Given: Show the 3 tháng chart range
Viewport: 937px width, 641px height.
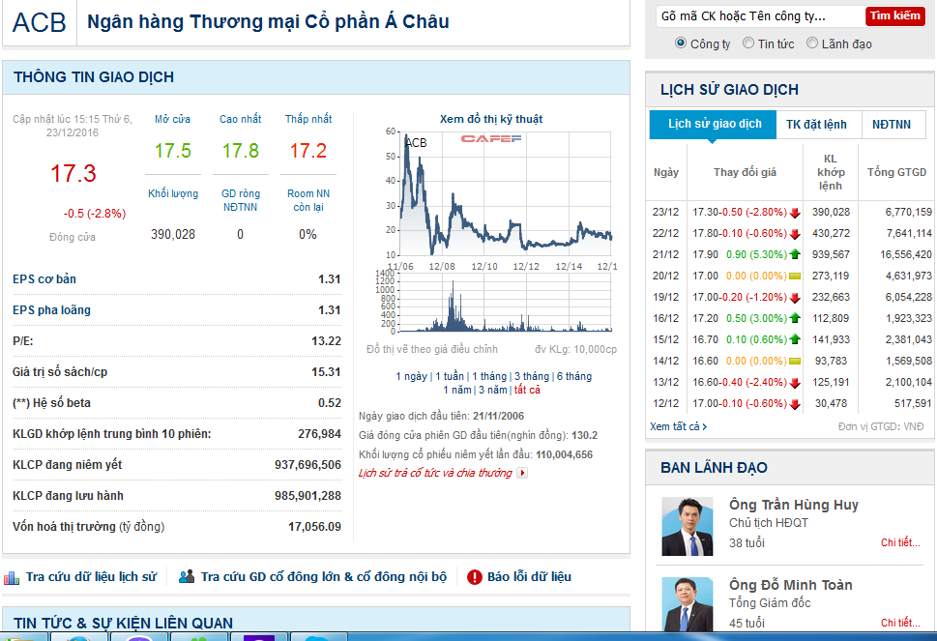Looking at the screenshot, I should (x=532, y=376).
